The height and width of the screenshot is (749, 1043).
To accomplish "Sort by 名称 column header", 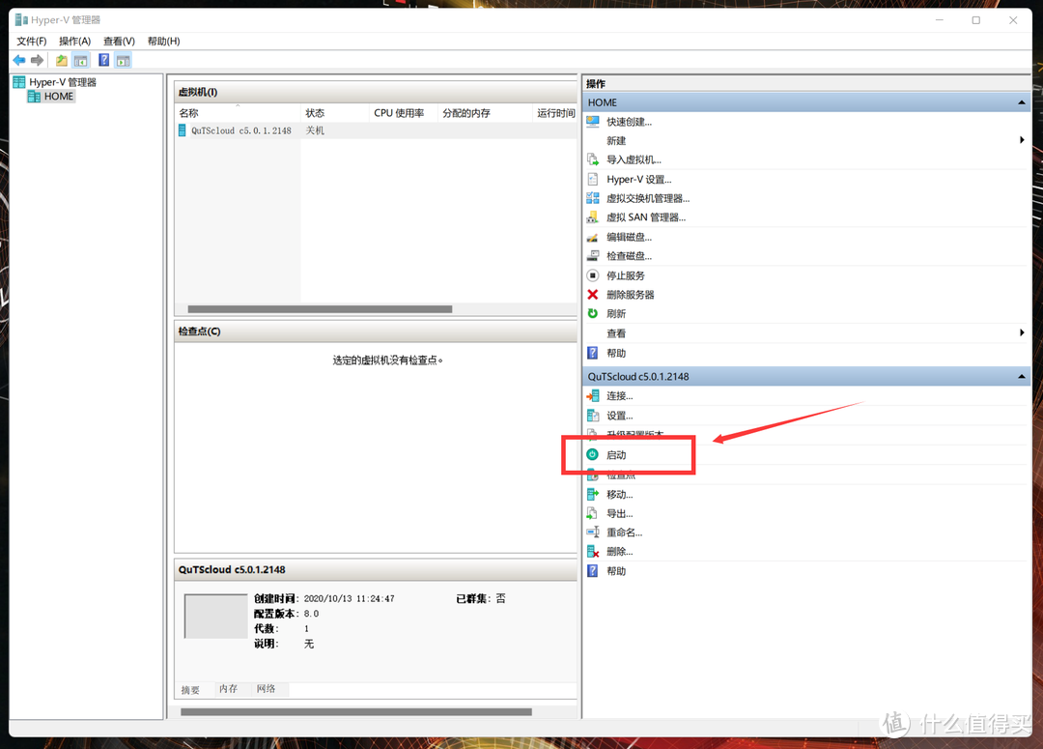I will click(238, 113).
